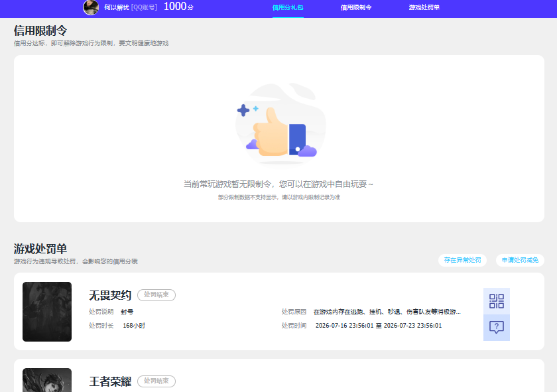
Task: Switch to 信用限制令 tab
Action: pyautogui.click(x=356, y=7)
